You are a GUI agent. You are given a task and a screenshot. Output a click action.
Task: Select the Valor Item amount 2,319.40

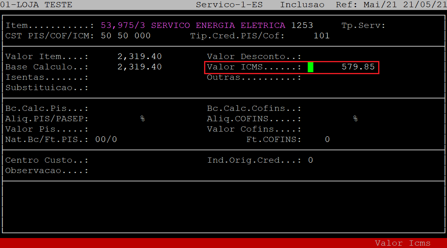pos(140,57)
